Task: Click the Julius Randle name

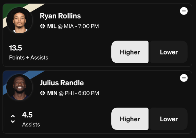Action: click(x=62, y=83)
